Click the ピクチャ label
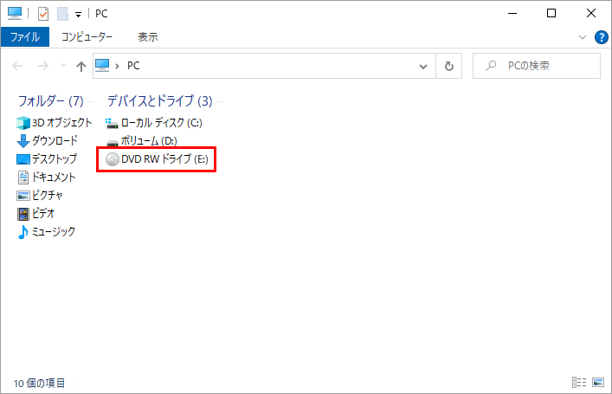This screenshot has height=394, width=612. [x=48, y=195]
